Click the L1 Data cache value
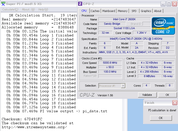Screen dimensions: 178x131 (x=149, y=63)
